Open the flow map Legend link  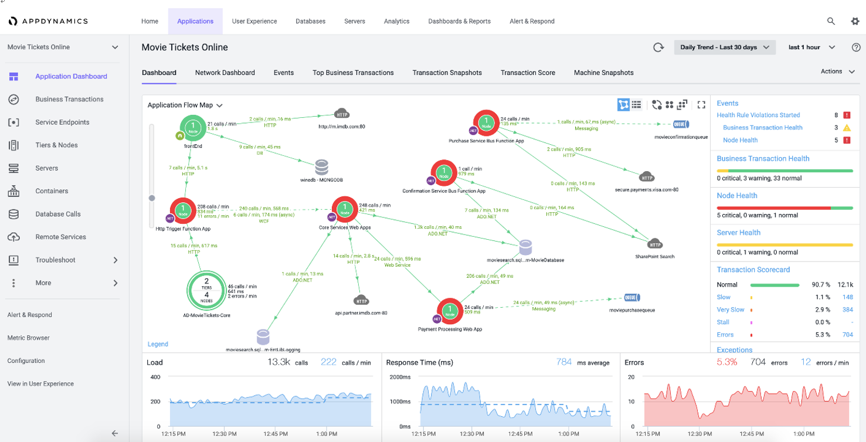[158, 344]
